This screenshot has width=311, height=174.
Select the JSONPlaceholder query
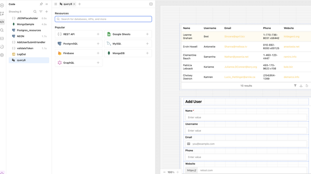click(x=29, y=18)
